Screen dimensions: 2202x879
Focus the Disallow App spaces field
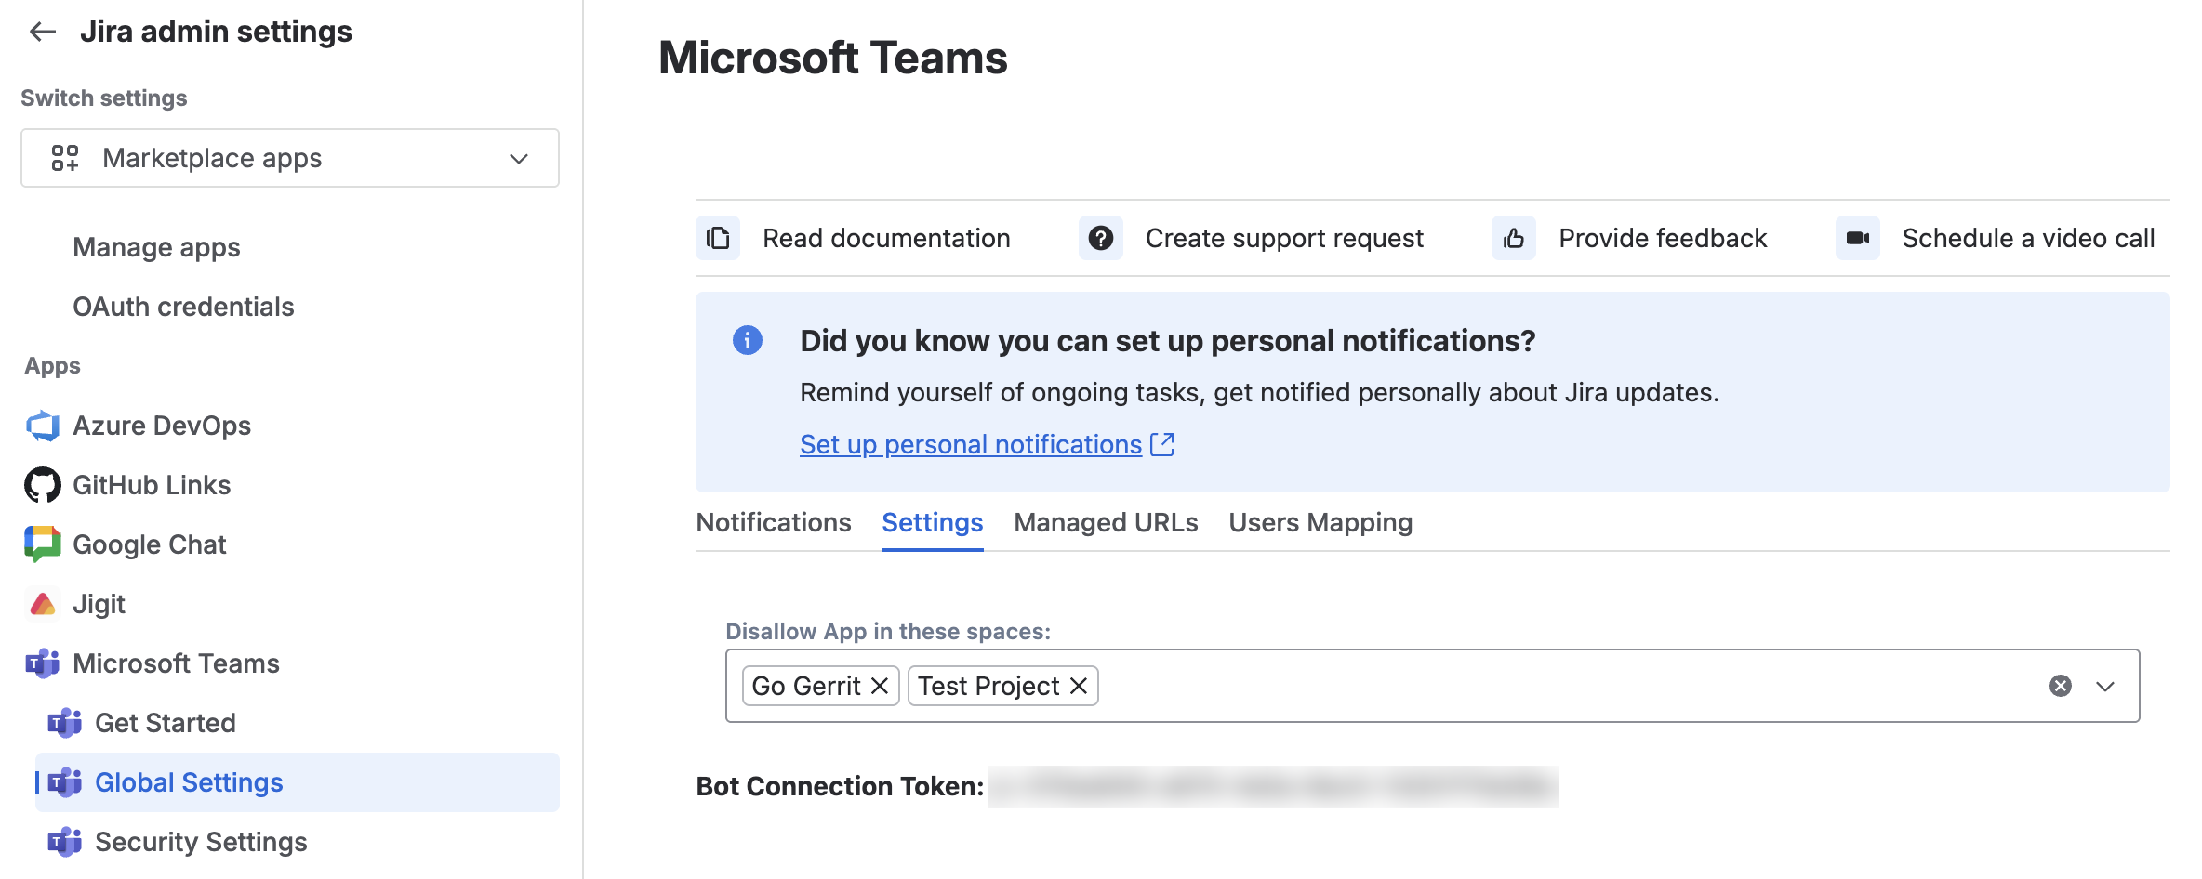pos(1432,686)
